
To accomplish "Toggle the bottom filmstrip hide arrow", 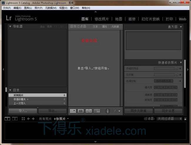I will tap(95, 142).
